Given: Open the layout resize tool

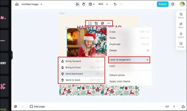Looking at the screenshot, I should click(90, 4).
